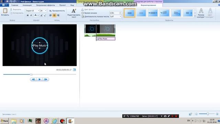Click the Вставить paste icon
Image resolution: width=220 pixels, height=124 pixels.
point(5,11)
